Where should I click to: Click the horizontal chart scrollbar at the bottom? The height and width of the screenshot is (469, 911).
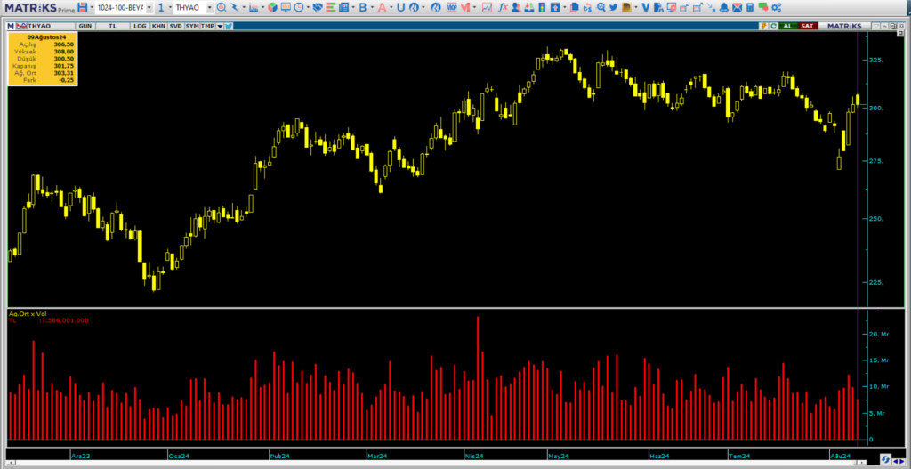click(x=445, y=461)
